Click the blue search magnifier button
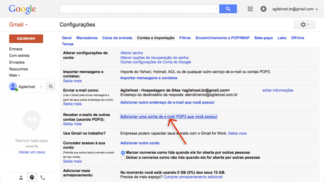Image resolution: width=324 pixels, height=182 pixels. [x=228, y=9]
